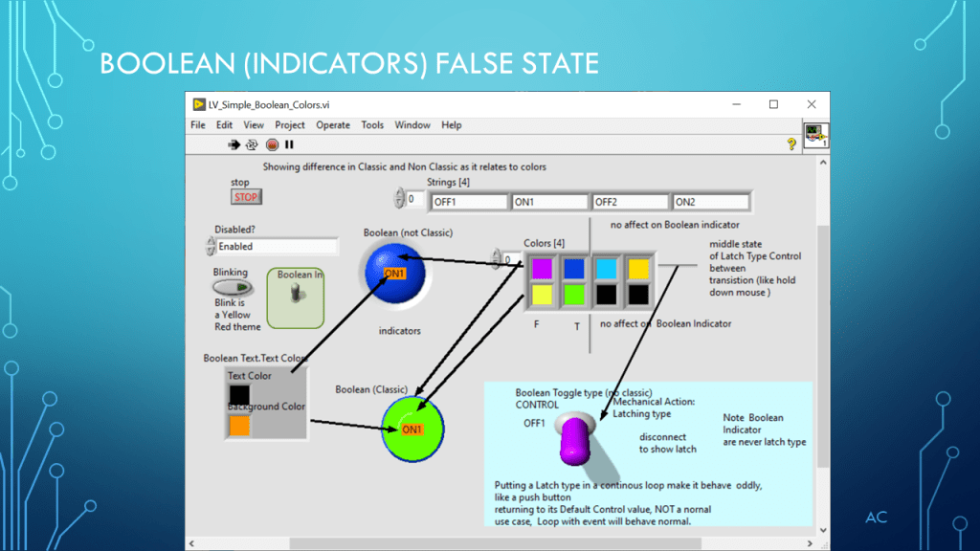Open the Operate menu
Image resolution: width=980 pixels, height=551 pixels.
333,124
